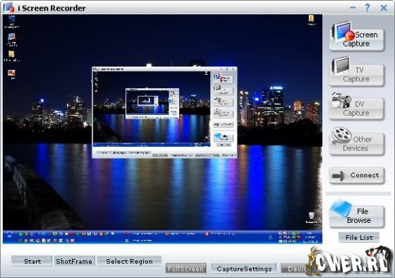Minimize the i Screen Recorder window
The width and height of the screenshot is (395, 278).
tap(353, 8)
